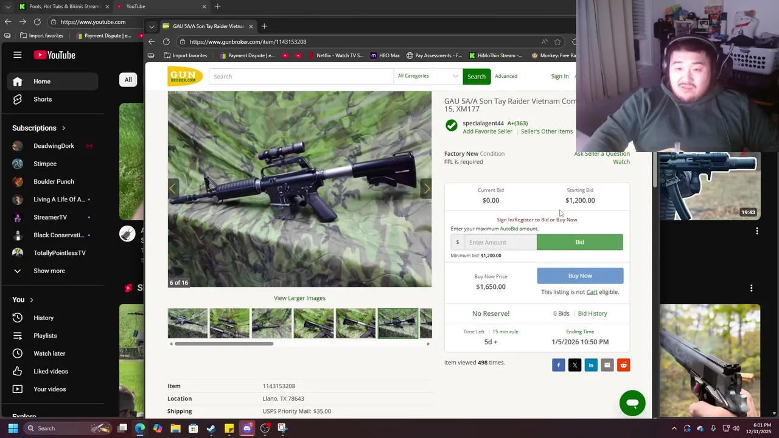Open a new tab in the GunBroker window
Image resolution: width=779 pixels, height=438 pixels.
[264, 26]
